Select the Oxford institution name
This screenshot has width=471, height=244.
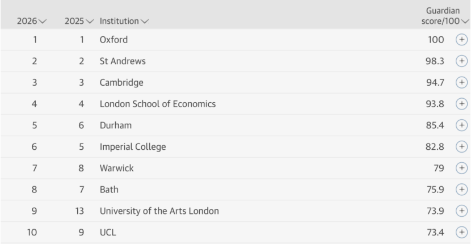(x=113, y=40)
